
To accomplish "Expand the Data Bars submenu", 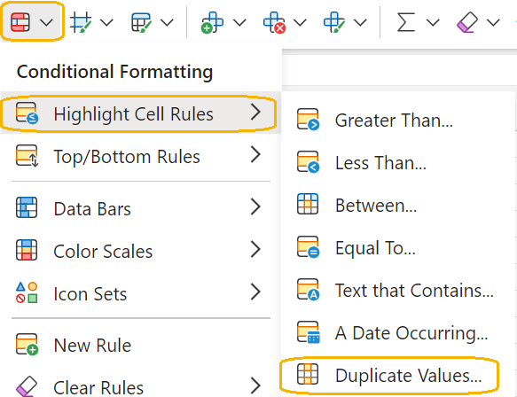I will [x=141, y=208].
